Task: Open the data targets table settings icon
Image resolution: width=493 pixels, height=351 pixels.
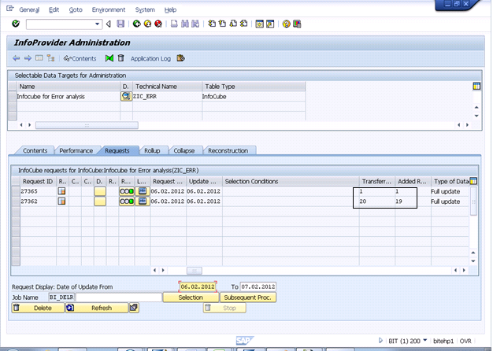Action: (x=476, y=86)
